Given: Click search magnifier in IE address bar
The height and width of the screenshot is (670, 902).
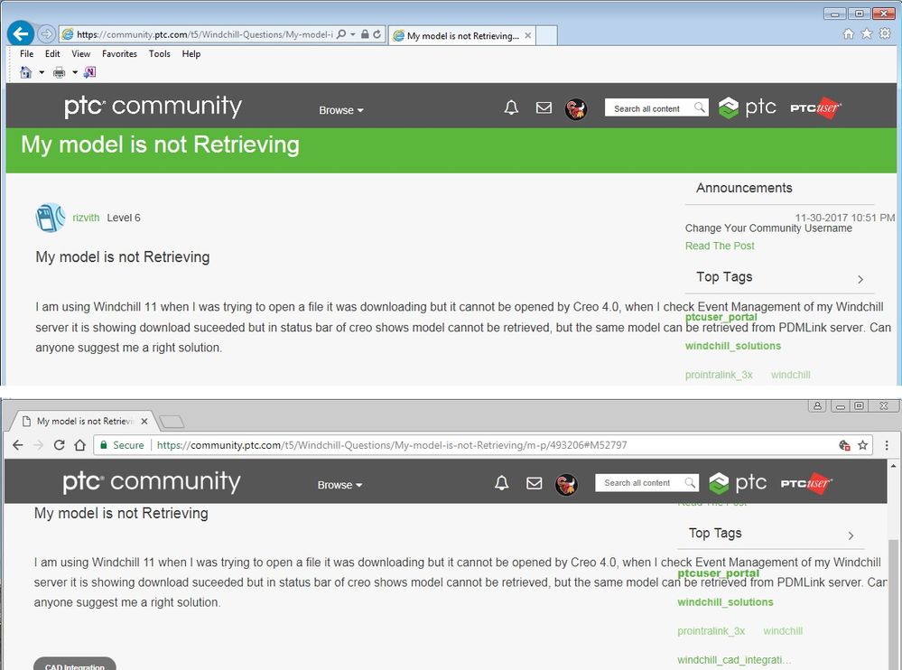Looking at the screenshot, I should pyautogui.click(x=341, y=34).
